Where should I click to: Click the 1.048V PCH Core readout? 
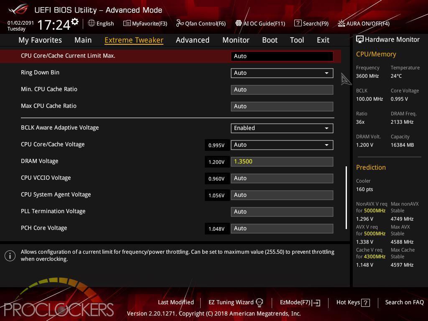pyautogui.click(x=217, y=229)
